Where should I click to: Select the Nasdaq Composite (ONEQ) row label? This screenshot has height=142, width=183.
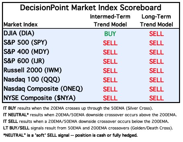click(43, 89)
